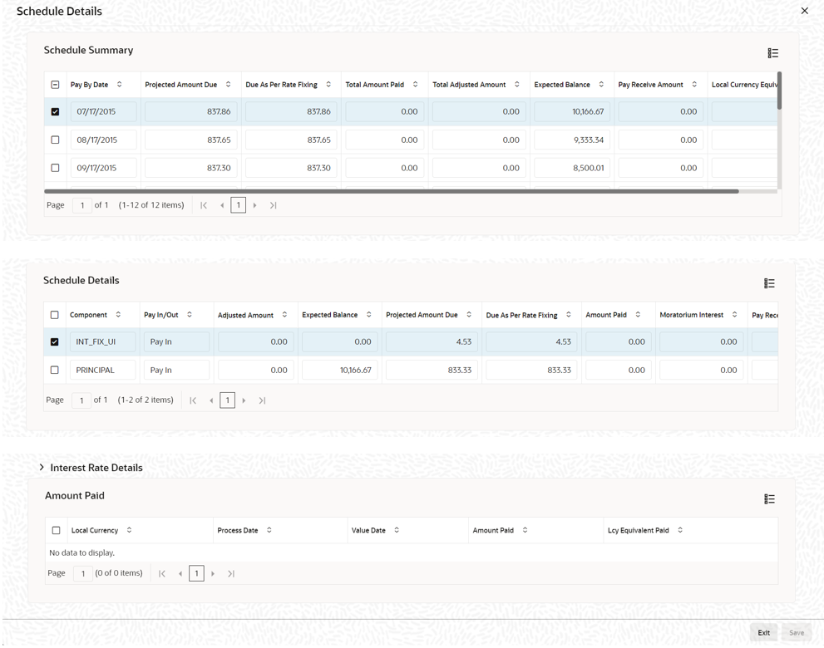Check the PRINCIPAL component row

pyautogui.click(x=55, y=371)
